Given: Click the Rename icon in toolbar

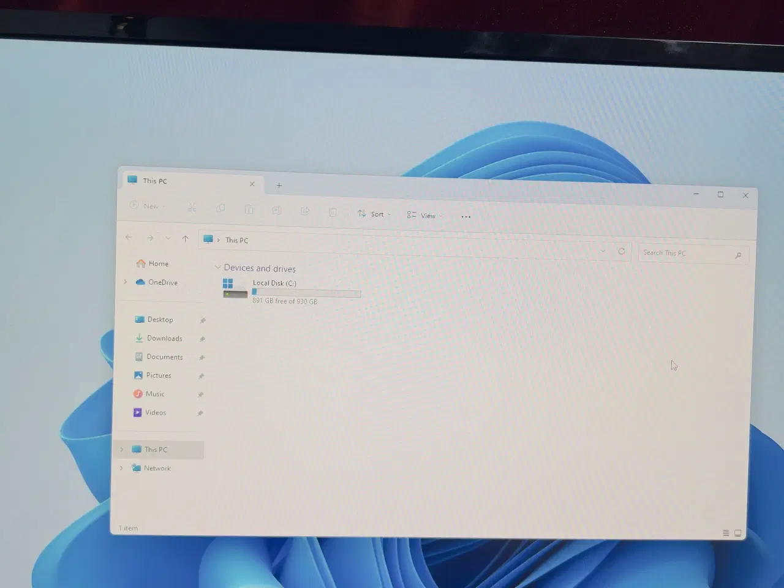Looking at the screenshot, I should pyautogui.click(x=277, y=210).
